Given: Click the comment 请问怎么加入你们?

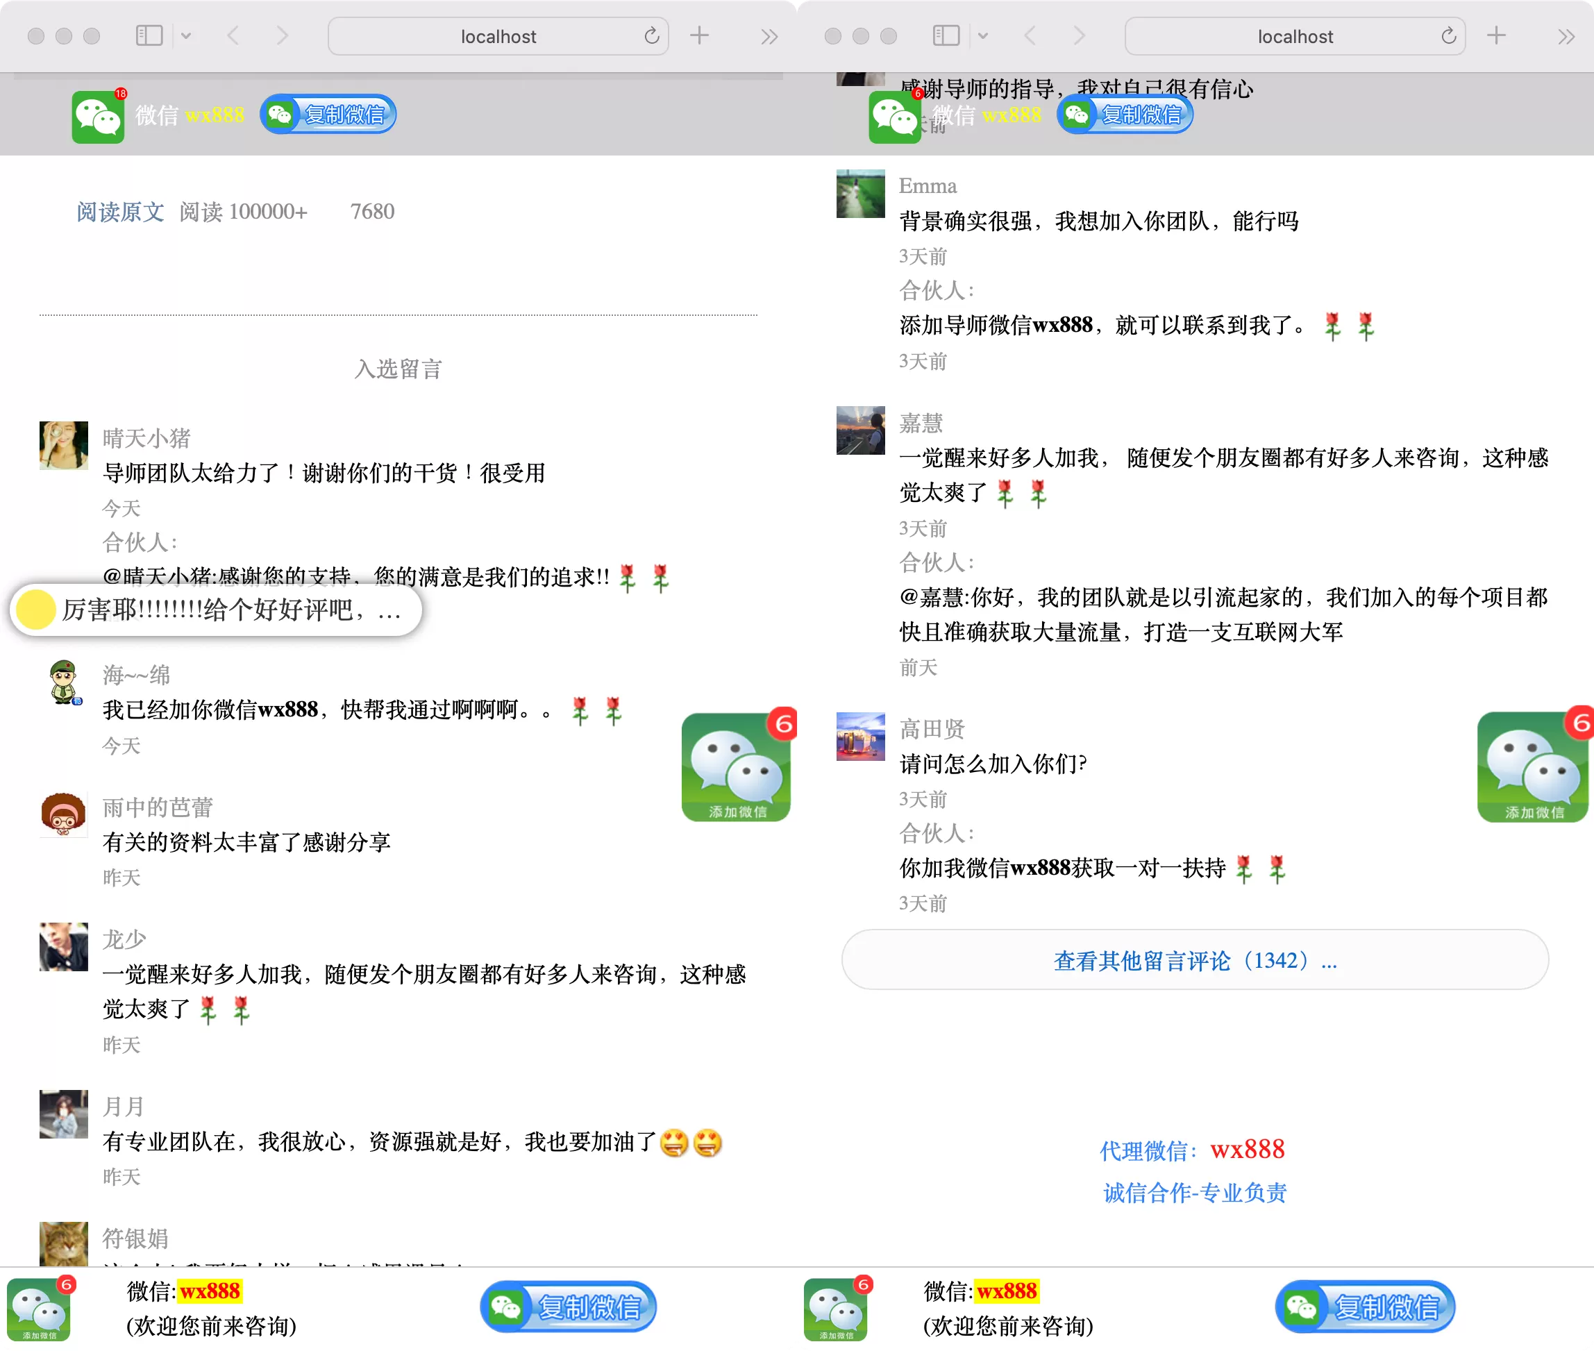Looking at the screenshot, I should click(993, 764).
